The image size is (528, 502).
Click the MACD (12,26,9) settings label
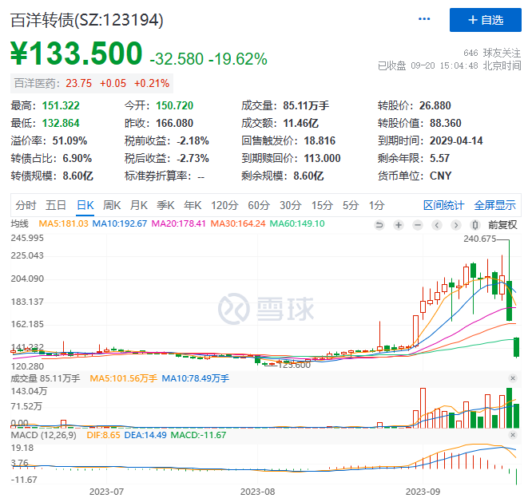point(43,435)
